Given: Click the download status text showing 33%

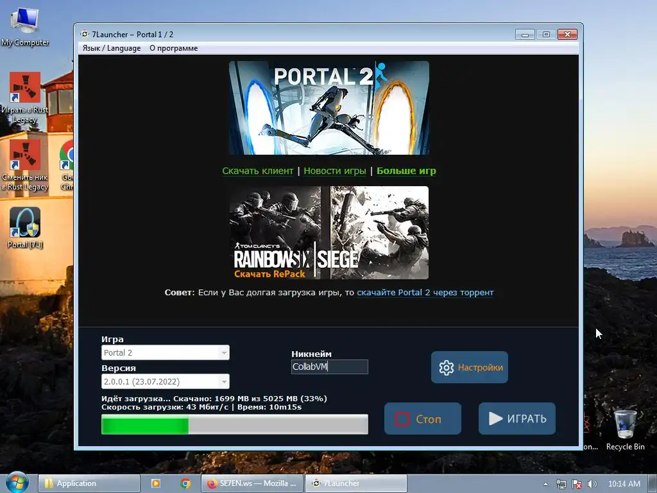Looking at the screenshot, I should pos(214,399).
